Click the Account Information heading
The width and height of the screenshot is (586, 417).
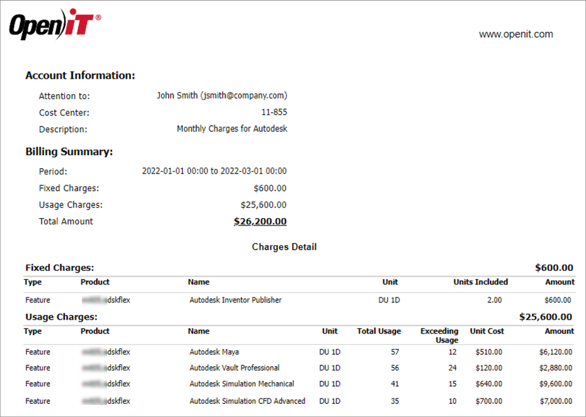(80, 75)
